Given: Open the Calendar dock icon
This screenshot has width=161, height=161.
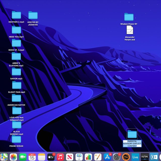Looking at the screenshot, I should coord(32,157).
